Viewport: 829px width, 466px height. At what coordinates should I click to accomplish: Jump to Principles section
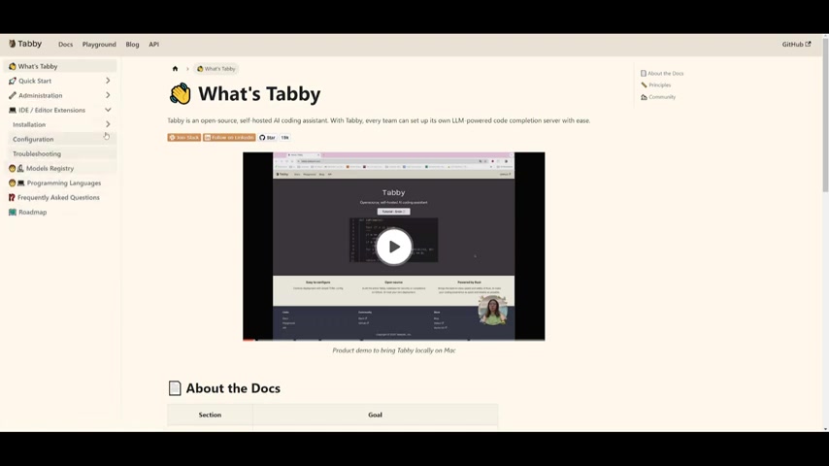(659, 85)
